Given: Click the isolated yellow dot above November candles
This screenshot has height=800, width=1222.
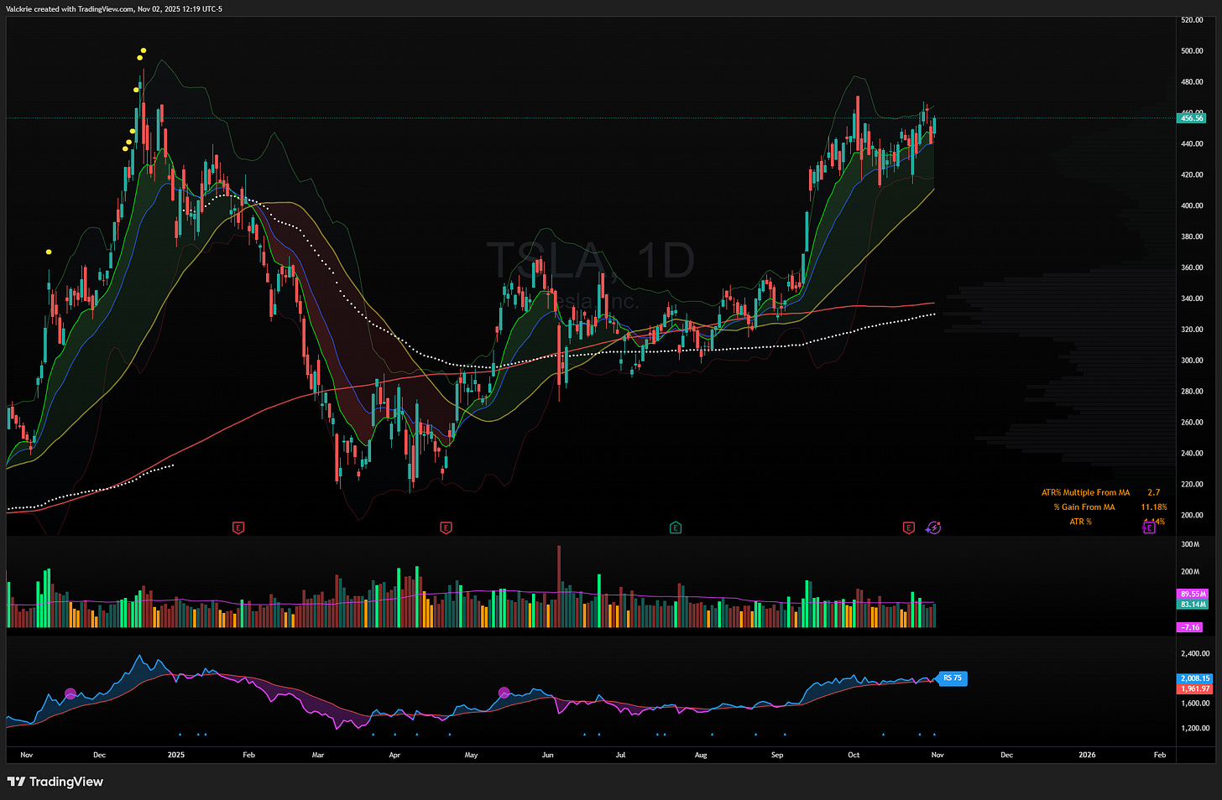Looking at the screenshot, I should [x=49, y=252].
